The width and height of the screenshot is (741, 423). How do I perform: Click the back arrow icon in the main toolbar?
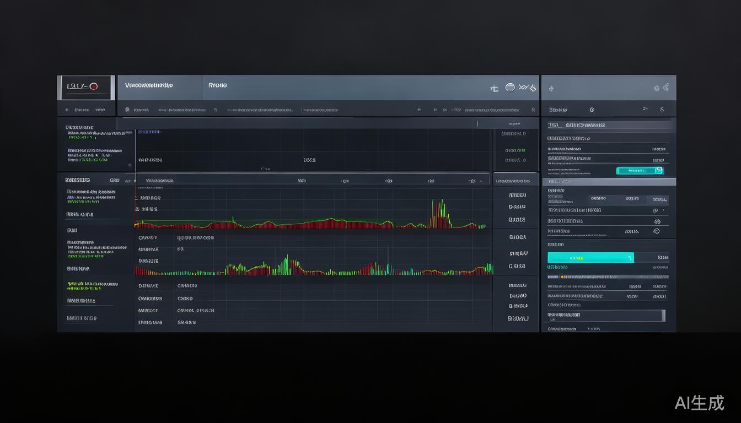coord(419,110)
